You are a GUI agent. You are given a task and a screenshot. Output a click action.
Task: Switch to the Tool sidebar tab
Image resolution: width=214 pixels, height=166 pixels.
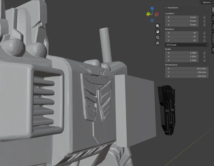click(213, 18)
